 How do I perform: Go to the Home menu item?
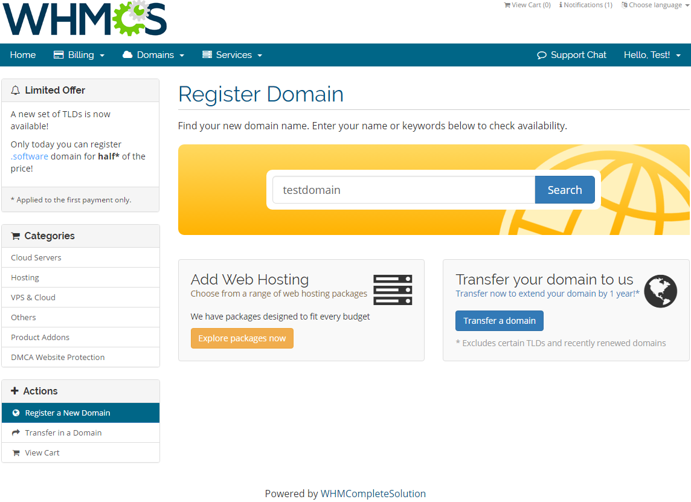point(23,55)
